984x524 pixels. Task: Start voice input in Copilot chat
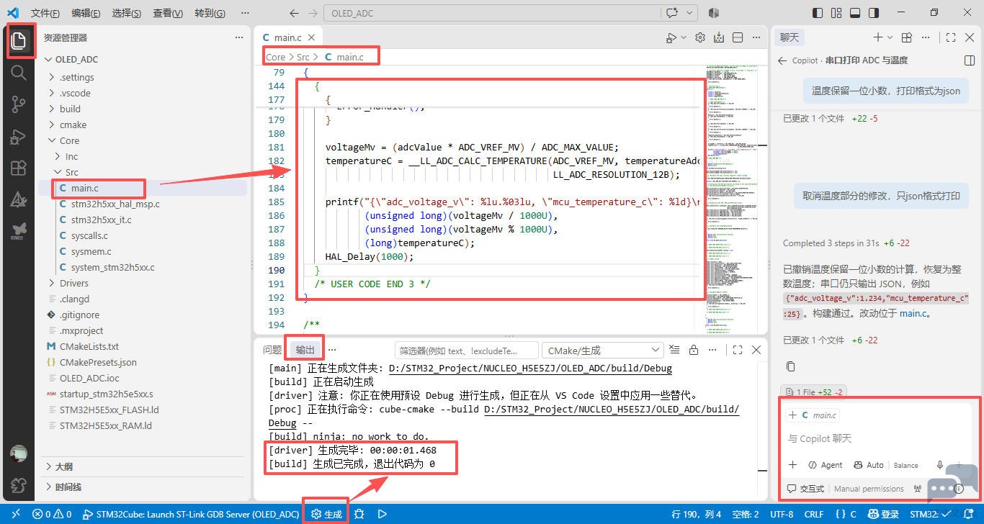[x=940, y=465]
